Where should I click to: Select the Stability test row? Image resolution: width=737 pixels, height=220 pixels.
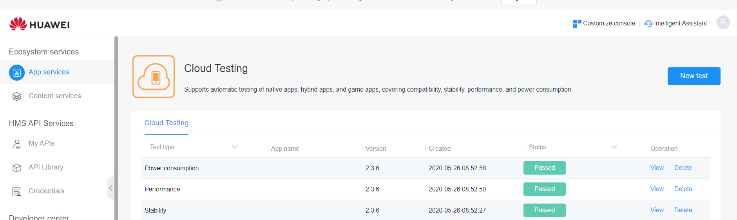426,210
